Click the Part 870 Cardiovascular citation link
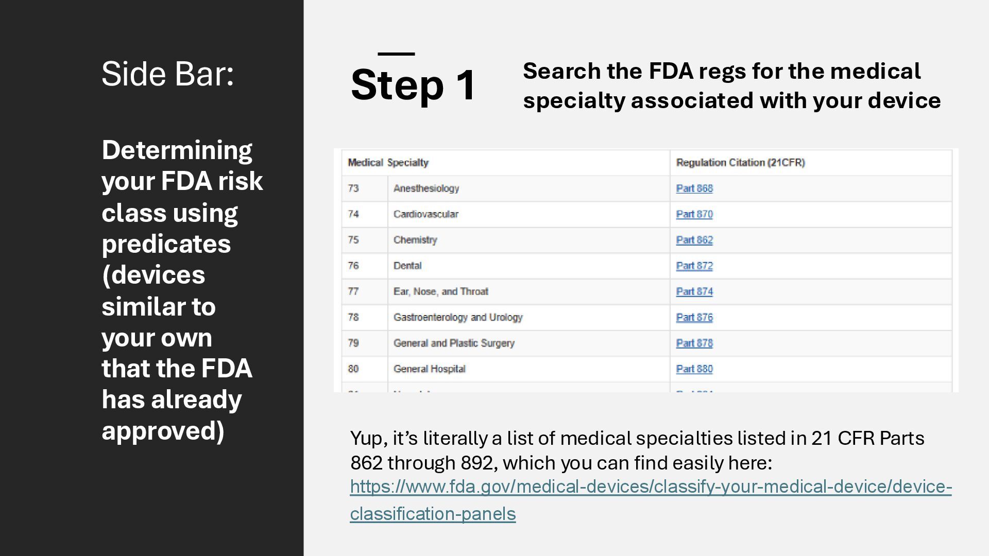This screenshot has width=989, height=556. pyautogui.click(x=694, y=214)
